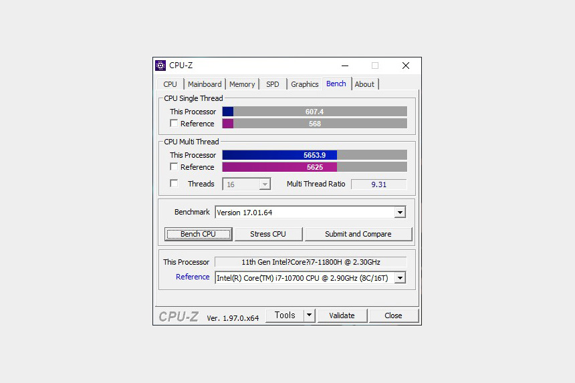The image size is (575, 383).
Task: Minimize the CPU-Z window
Action: pyautogui.click(x=345, y=66)
